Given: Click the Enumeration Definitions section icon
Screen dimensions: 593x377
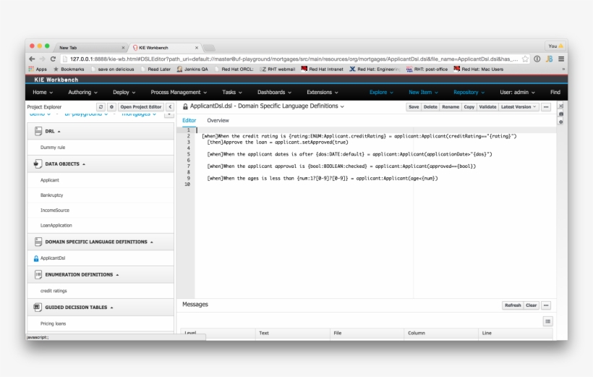Looking at the screenshot, I should [38, 275].
